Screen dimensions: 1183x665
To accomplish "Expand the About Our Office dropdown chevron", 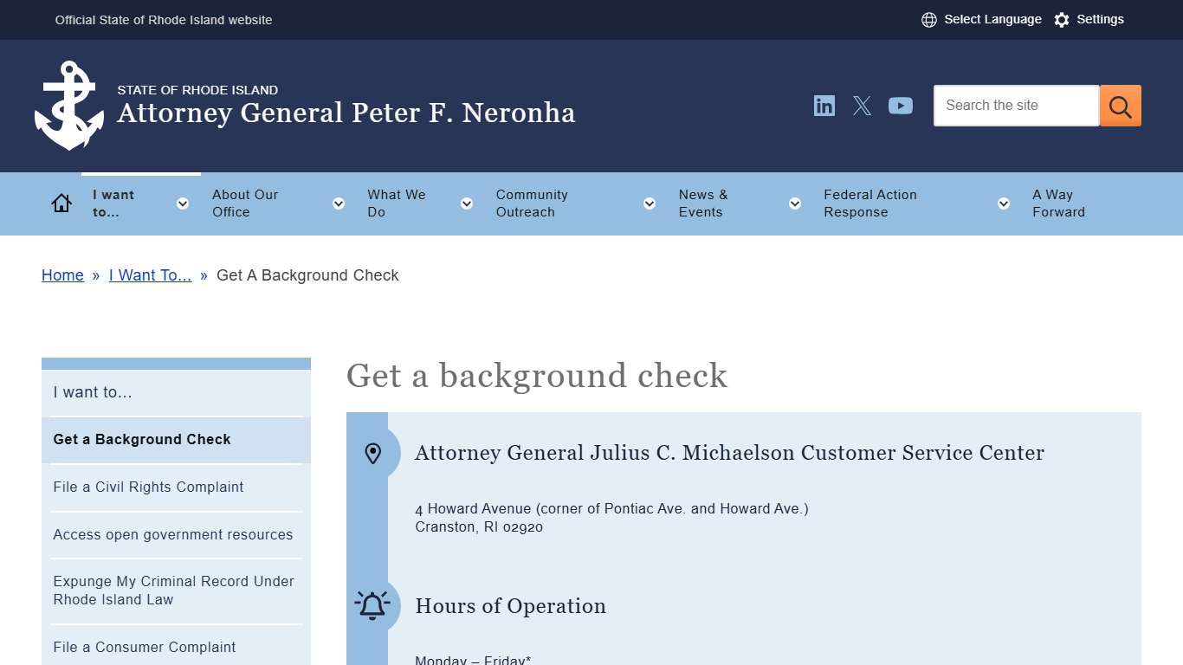I will [338, 203].
